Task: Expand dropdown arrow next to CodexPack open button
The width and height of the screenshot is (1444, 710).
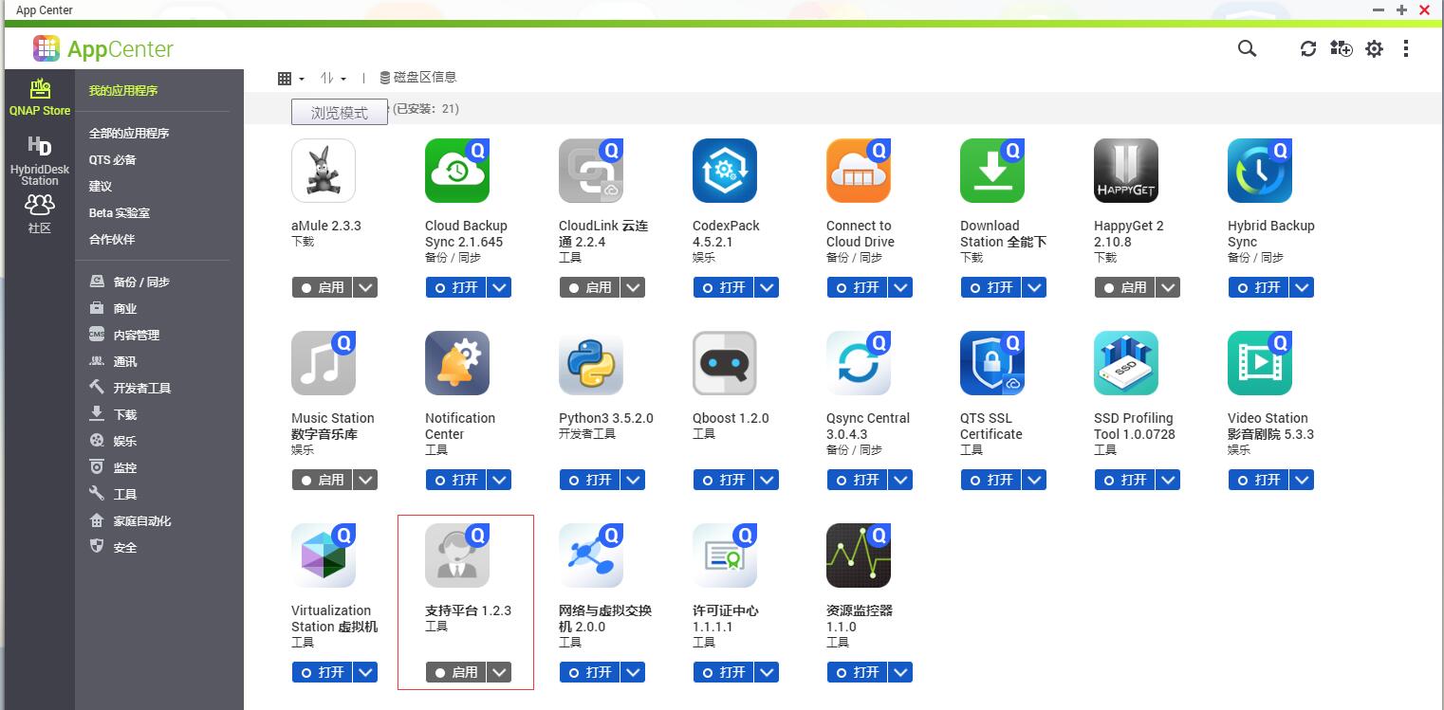Action: click(768, 287)
